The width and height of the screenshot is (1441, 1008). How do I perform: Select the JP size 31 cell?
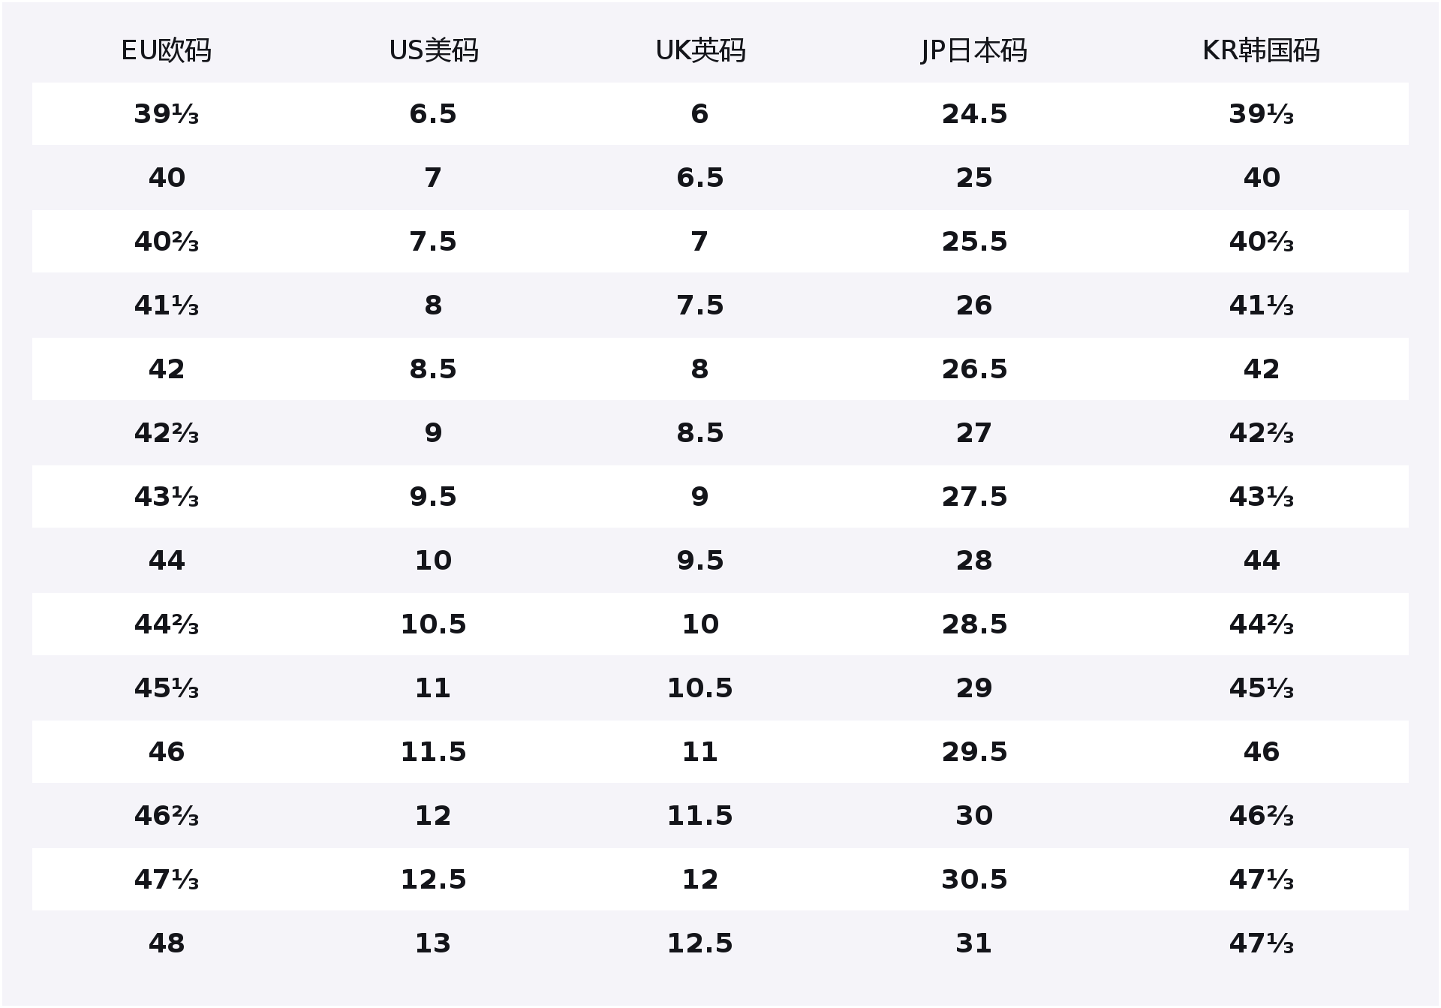(974, 943)
